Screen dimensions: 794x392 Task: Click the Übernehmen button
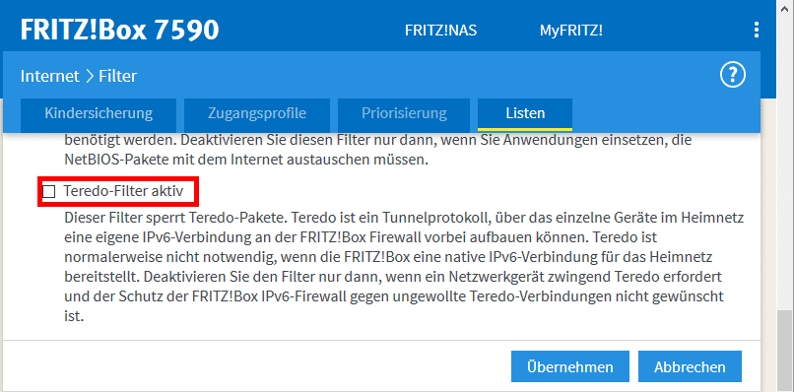[570, 366]
